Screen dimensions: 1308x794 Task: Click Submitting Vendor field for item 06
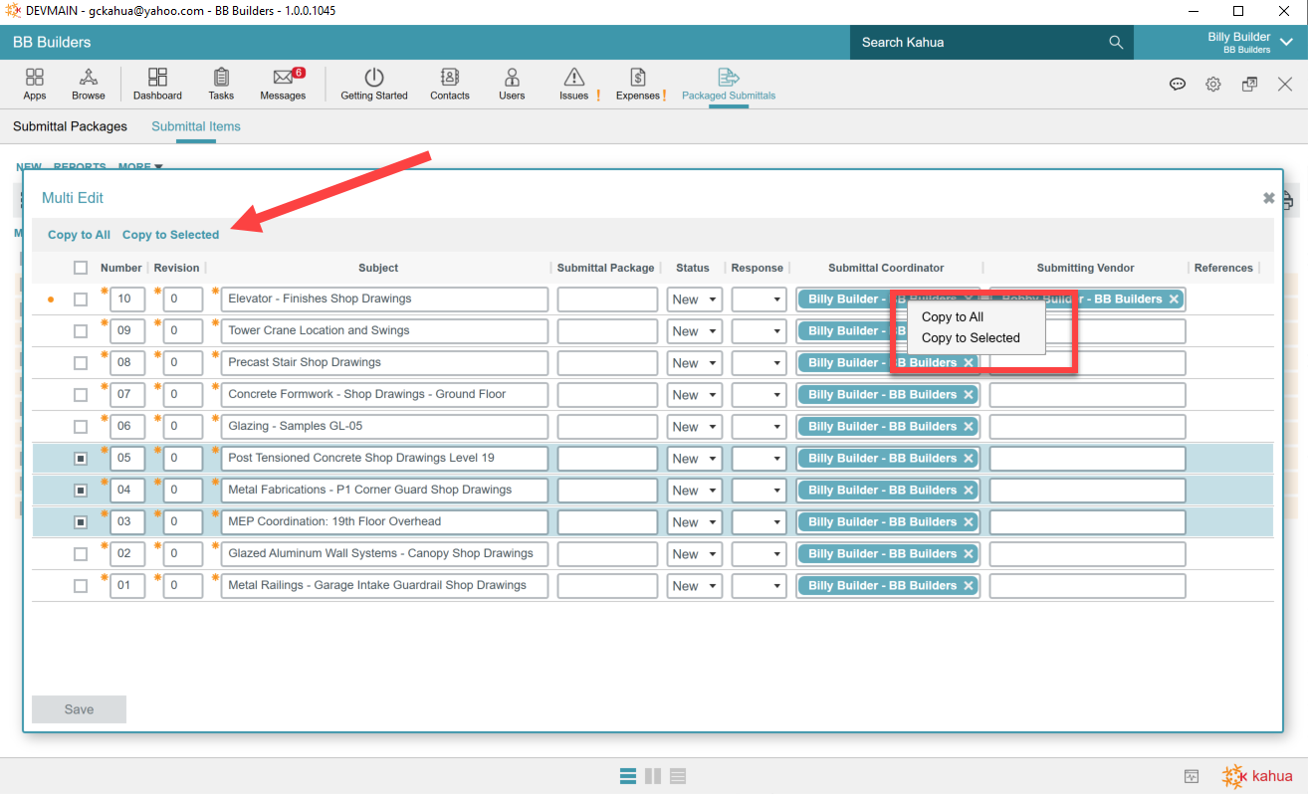(1087, 427)
